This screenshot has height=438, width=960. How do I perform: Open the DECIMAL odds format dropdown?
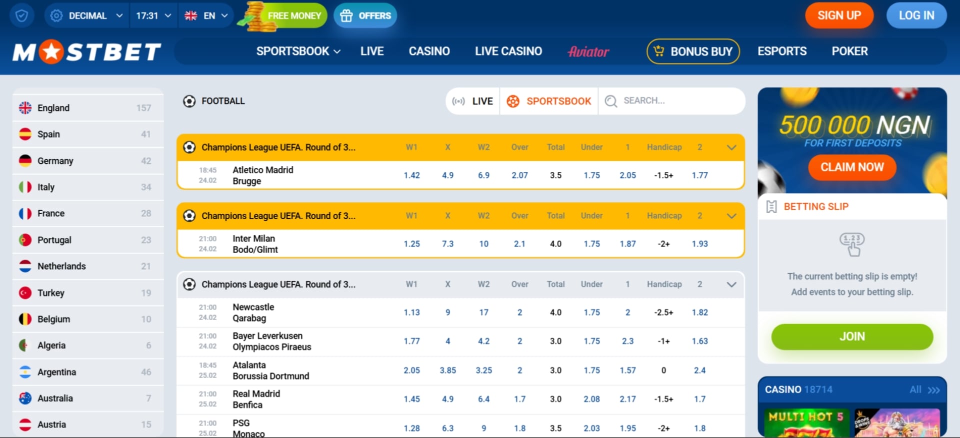pyautogui.click(x=86, y=15)
